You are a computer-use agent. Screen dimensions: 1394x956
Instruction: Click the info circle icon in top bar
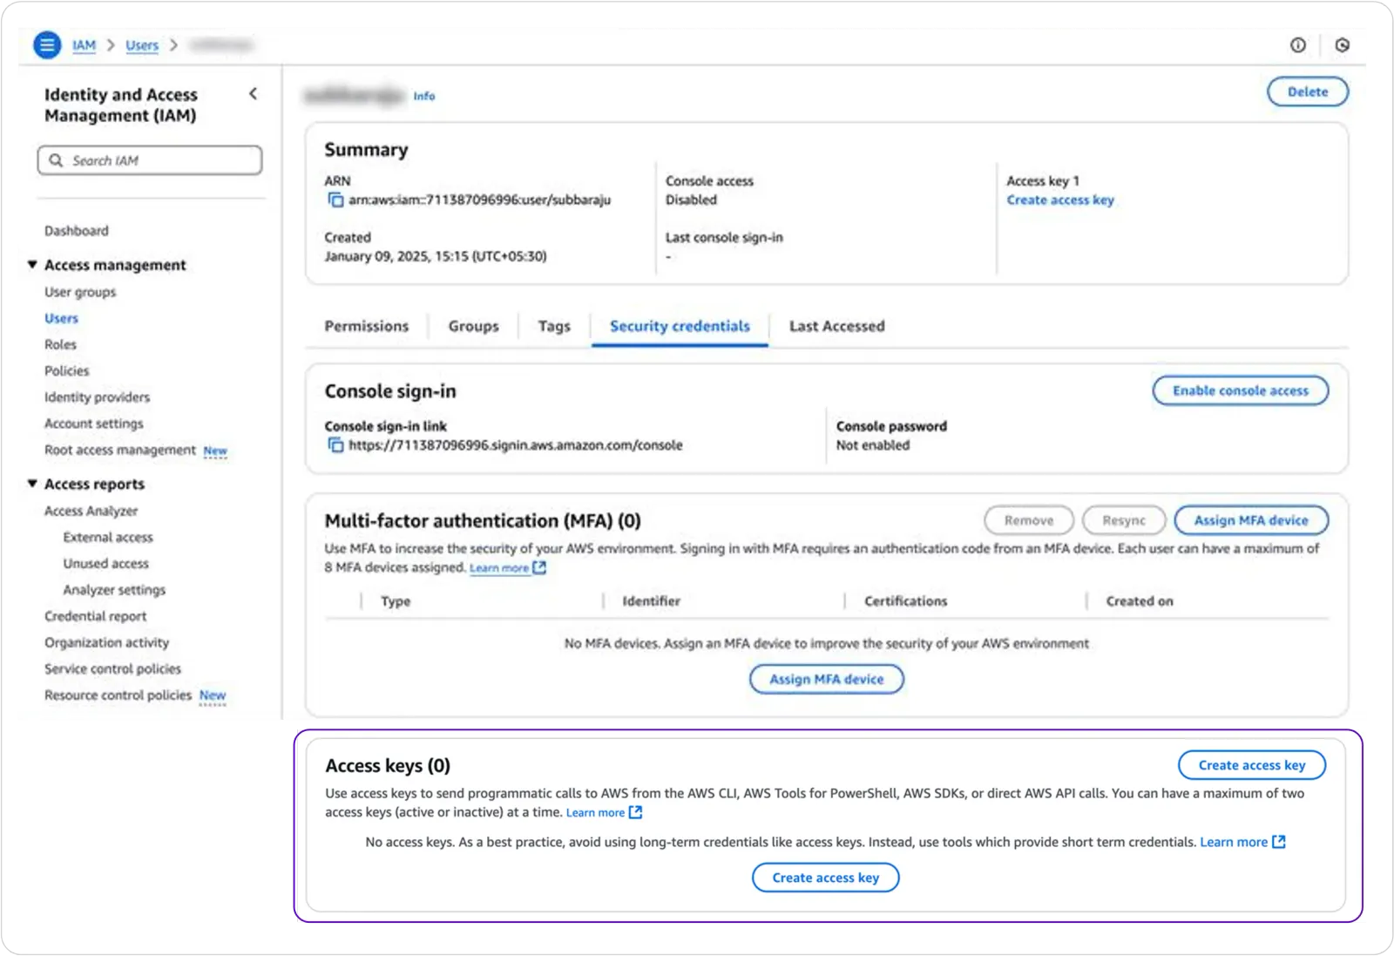pyautogui.click(x=1298, y=45)
